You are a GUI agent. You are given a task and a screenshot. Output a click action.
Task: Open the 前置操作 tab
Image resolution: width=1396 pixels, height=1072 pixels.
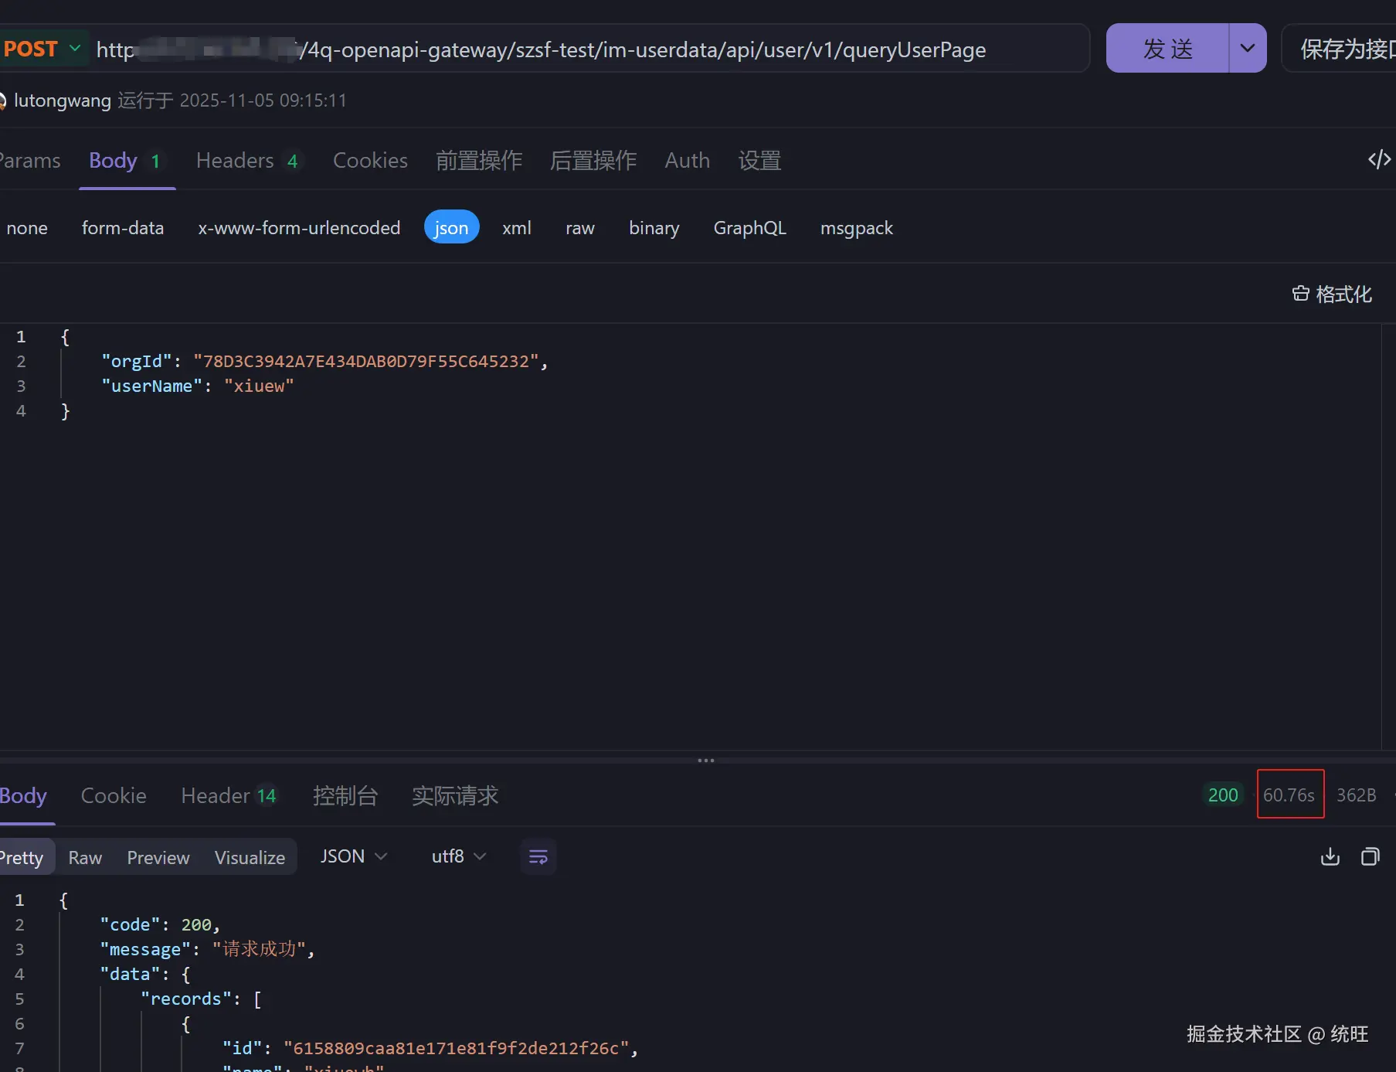coord(479,161)
